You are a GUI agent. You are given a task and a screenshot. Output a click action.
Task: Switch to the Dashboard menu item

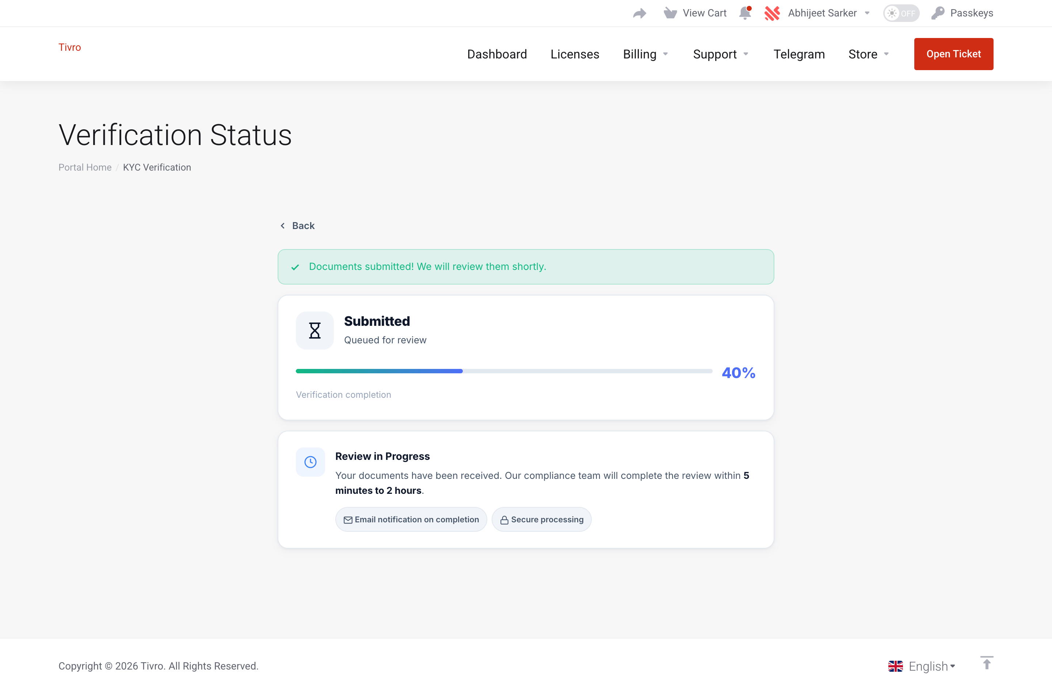497,54
